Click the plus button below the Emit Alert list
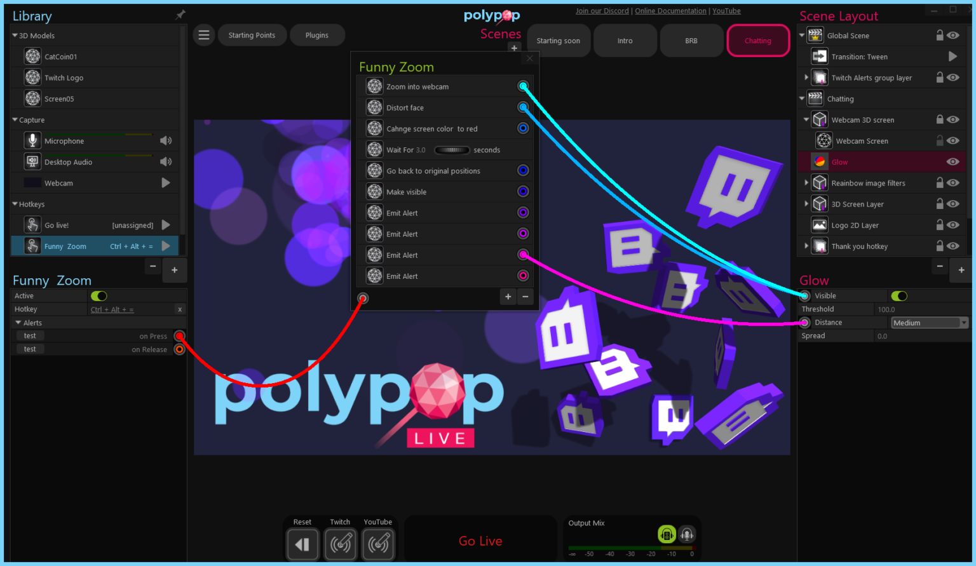Image resolution: width=976 pixels, height=566 pixels. pos(508,297)
